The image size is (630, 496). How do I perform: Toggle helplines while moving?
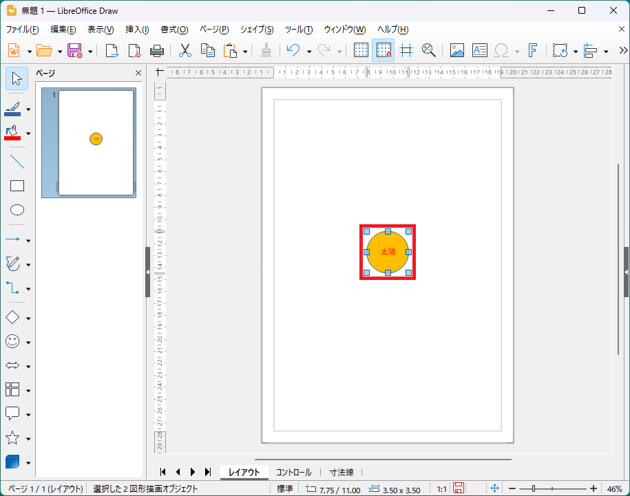(x=406, y=50)
